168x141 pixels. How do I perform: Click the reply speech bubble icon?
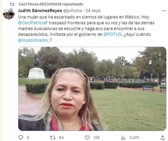[21, 138]
